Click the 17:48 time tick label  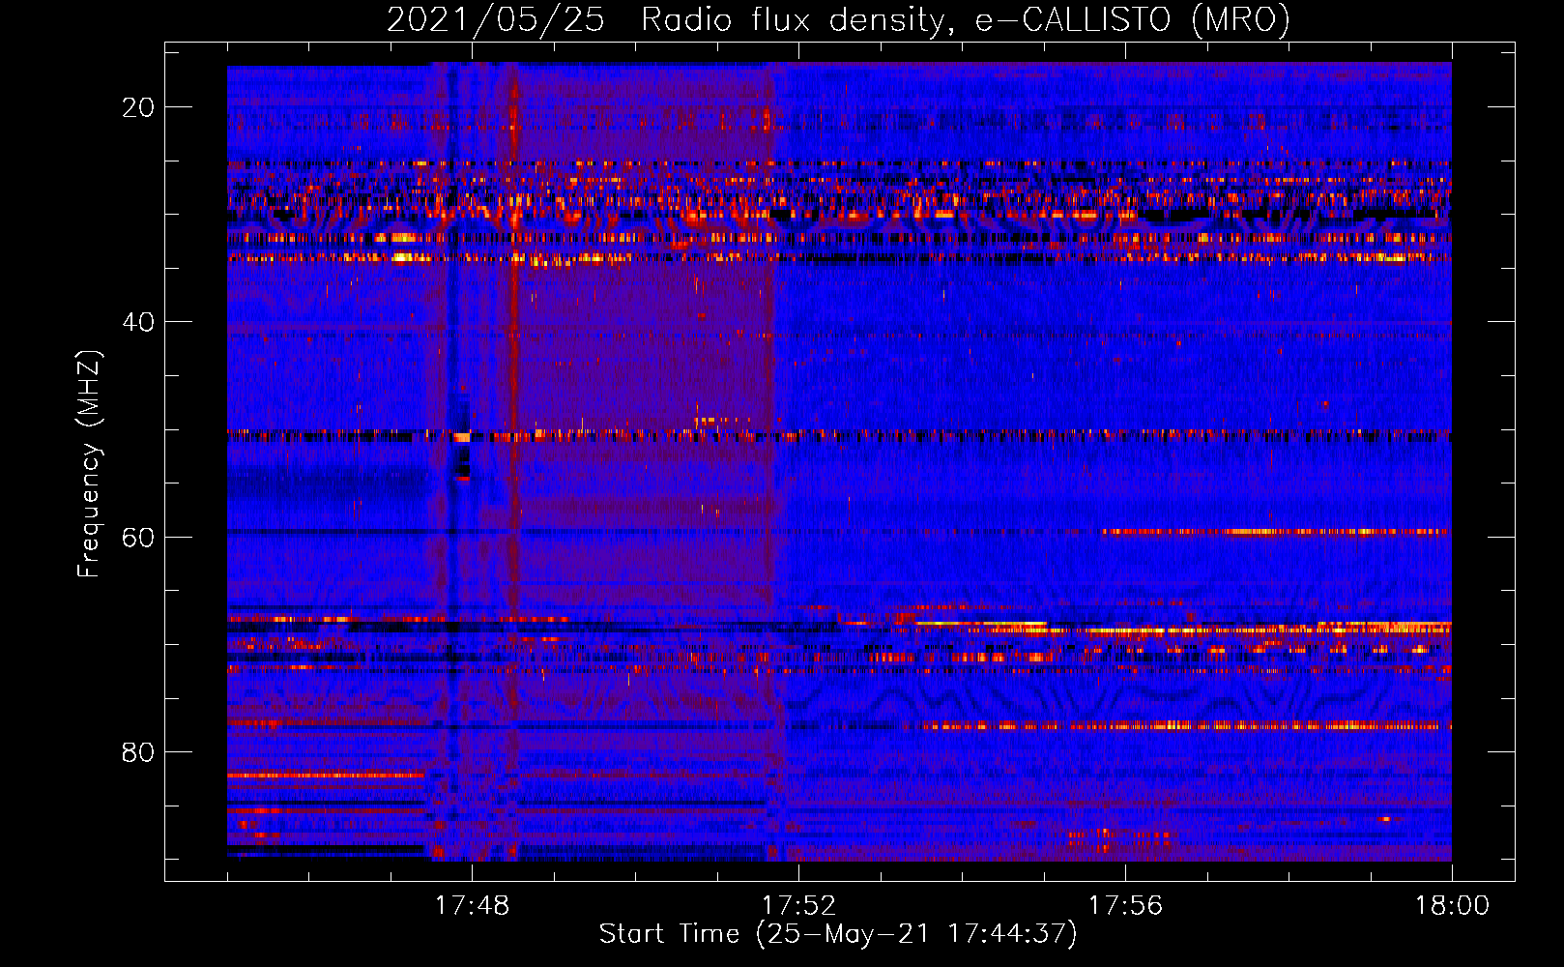(472, 906)
